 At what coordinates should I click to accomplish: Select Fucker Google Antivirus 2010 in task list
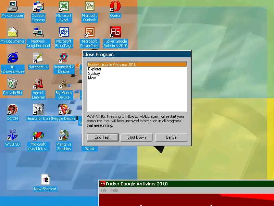137,65
